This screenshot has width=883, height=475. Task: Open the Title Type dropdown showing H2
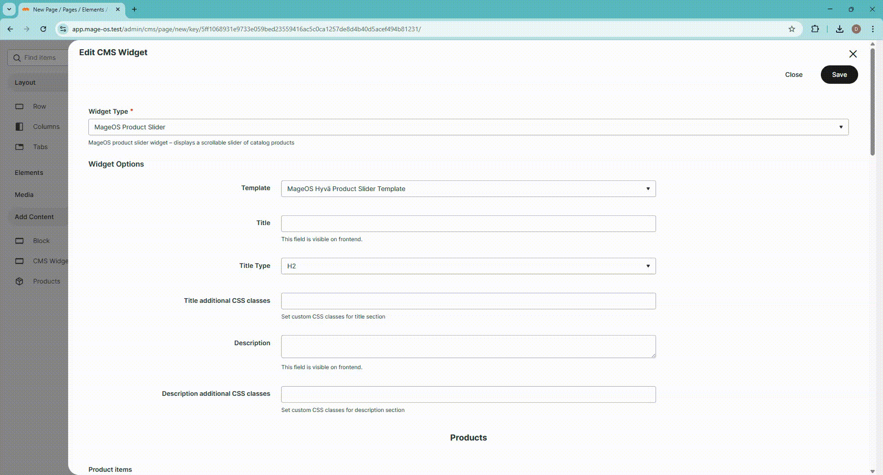point(468,266)
